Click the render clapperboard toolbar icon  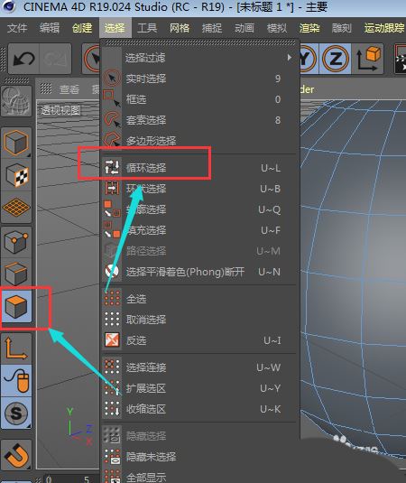tap(401, 59)
